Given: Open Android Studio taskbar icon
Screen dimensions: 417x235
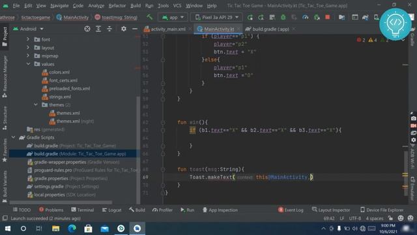Looking at the screenshot, I should [x=137, y=228].
